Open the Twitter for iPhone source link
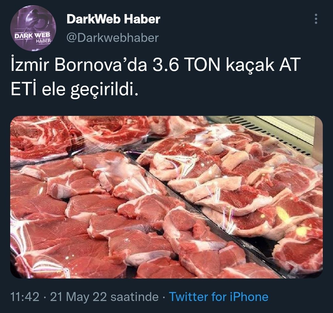The width and height of the screenshot is (333, 313). (x=219, y=297)
